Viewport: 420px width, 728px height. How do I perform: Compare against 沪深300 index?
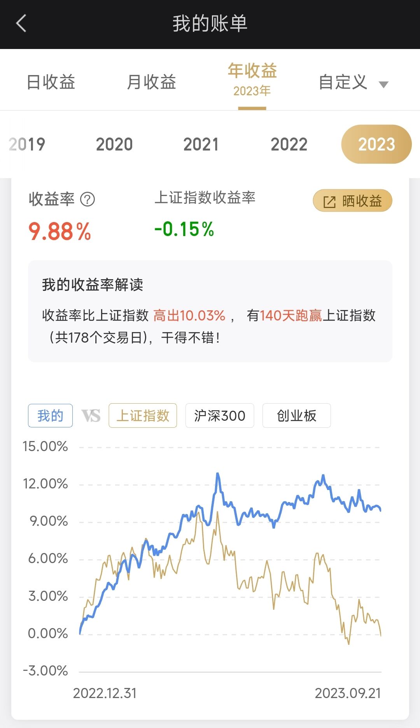coord(220,416)
